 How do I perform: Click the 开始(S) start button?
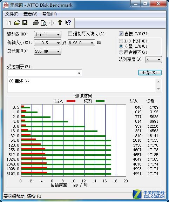click(x=150, y=73)
